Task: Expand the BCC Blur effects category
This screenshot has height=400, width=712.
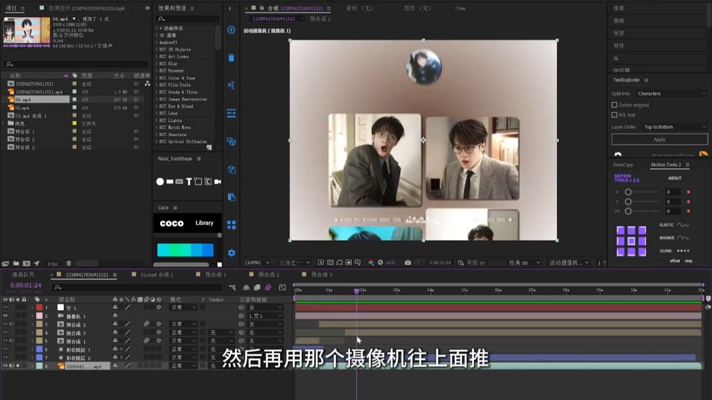Action: [156, 64]
